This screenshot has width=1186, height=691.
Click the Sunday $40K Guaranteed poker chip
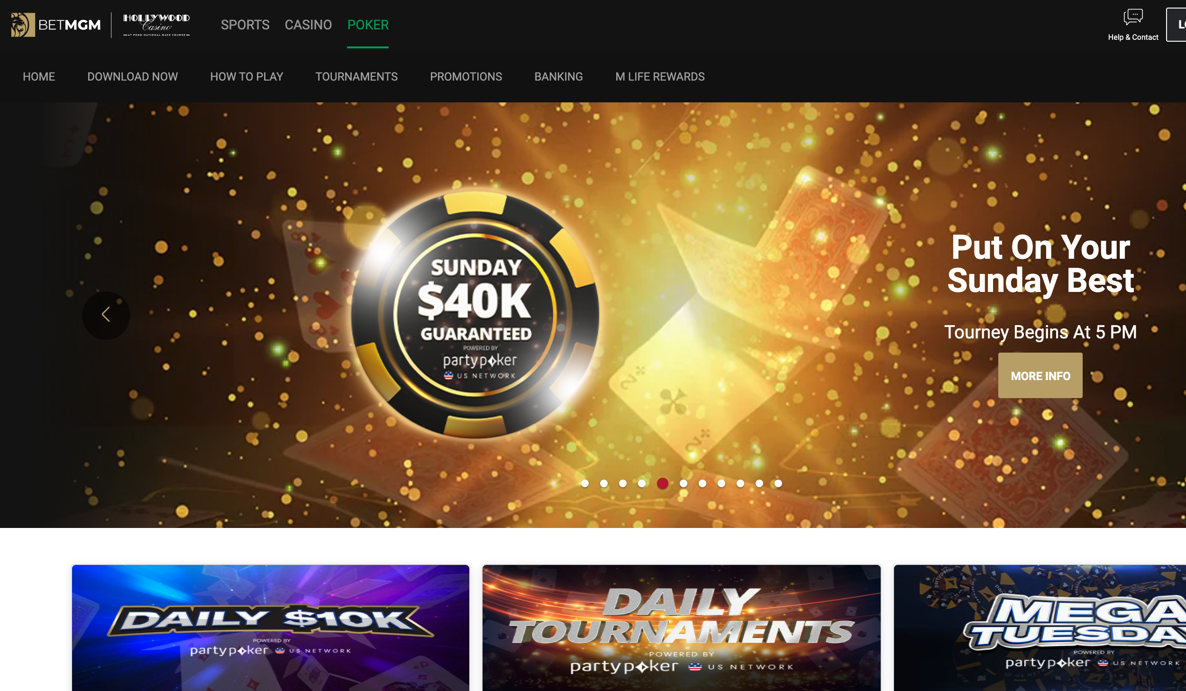[x=475, y=315]
